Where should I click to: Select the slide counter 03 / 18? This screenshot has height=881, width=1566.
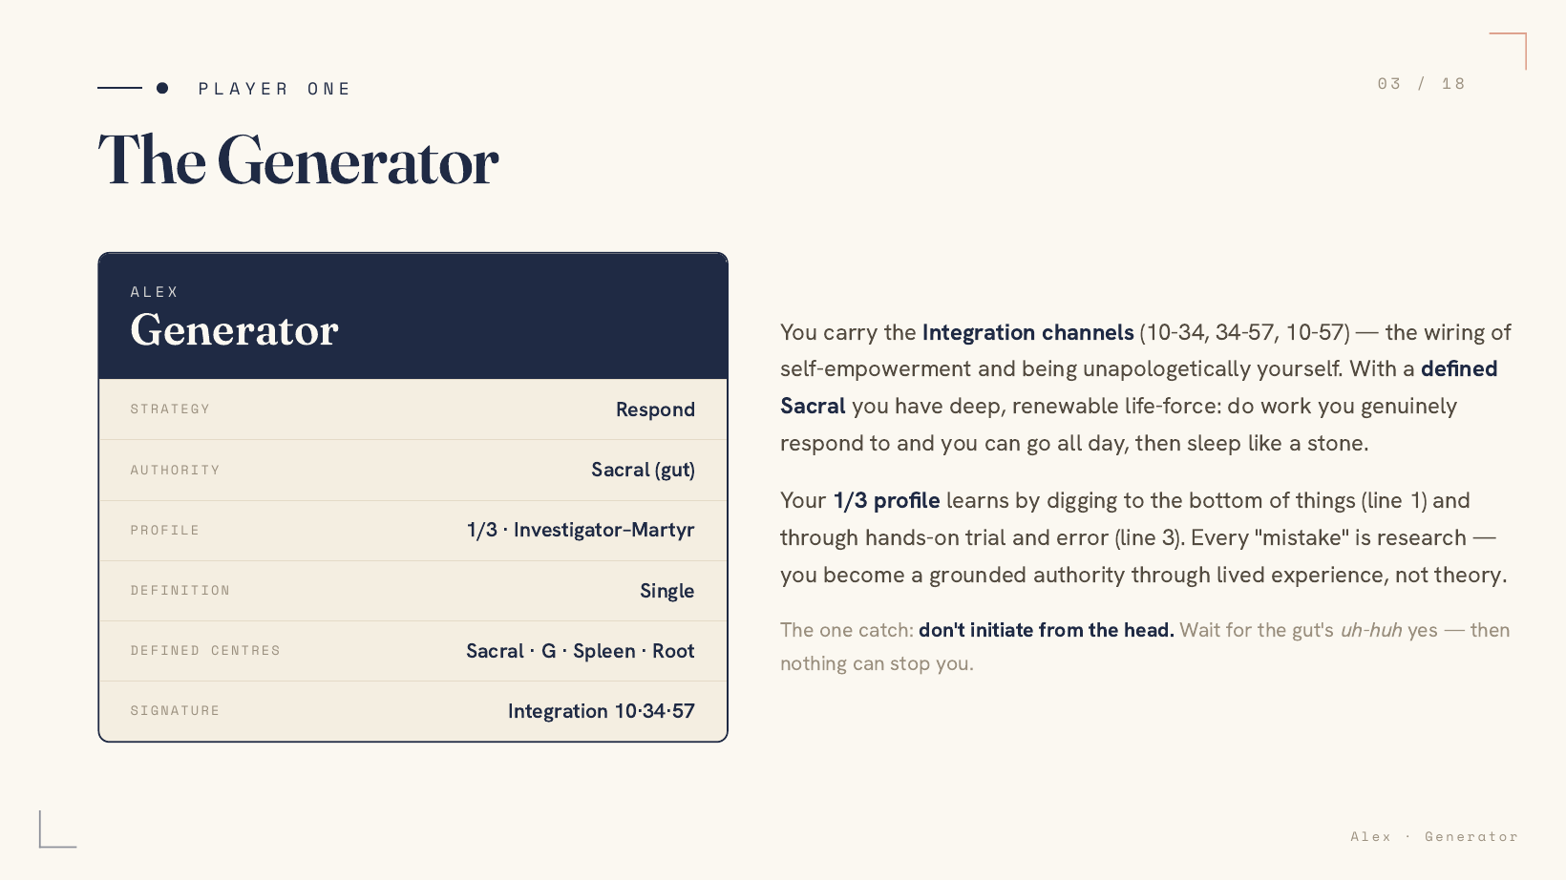(1421, 84)
